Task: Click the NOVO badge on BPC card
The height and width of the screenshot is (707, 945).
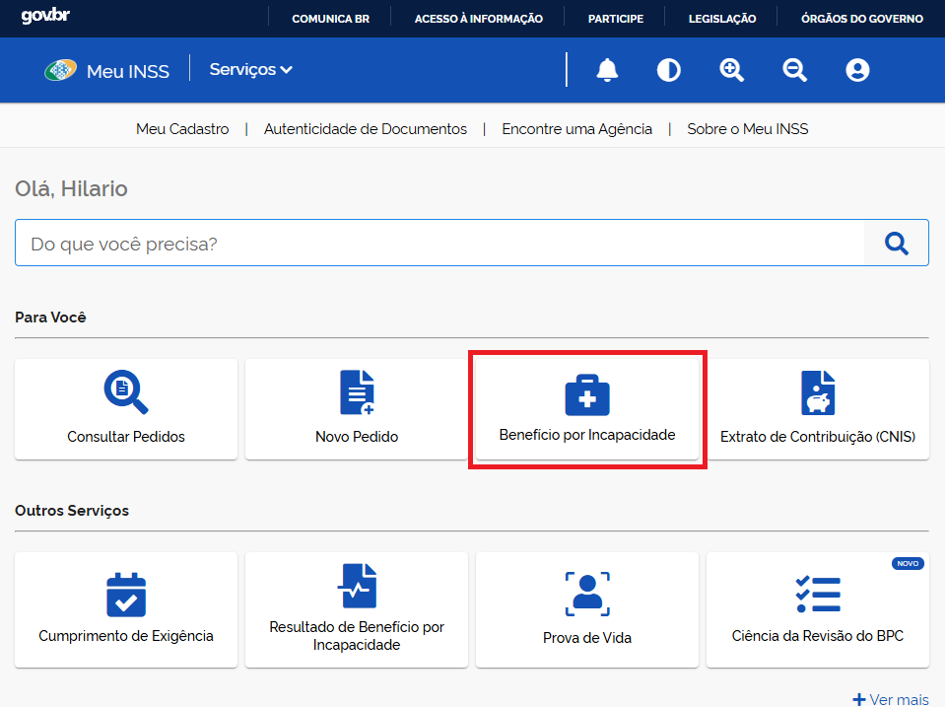Action: (x=908, y=563)
